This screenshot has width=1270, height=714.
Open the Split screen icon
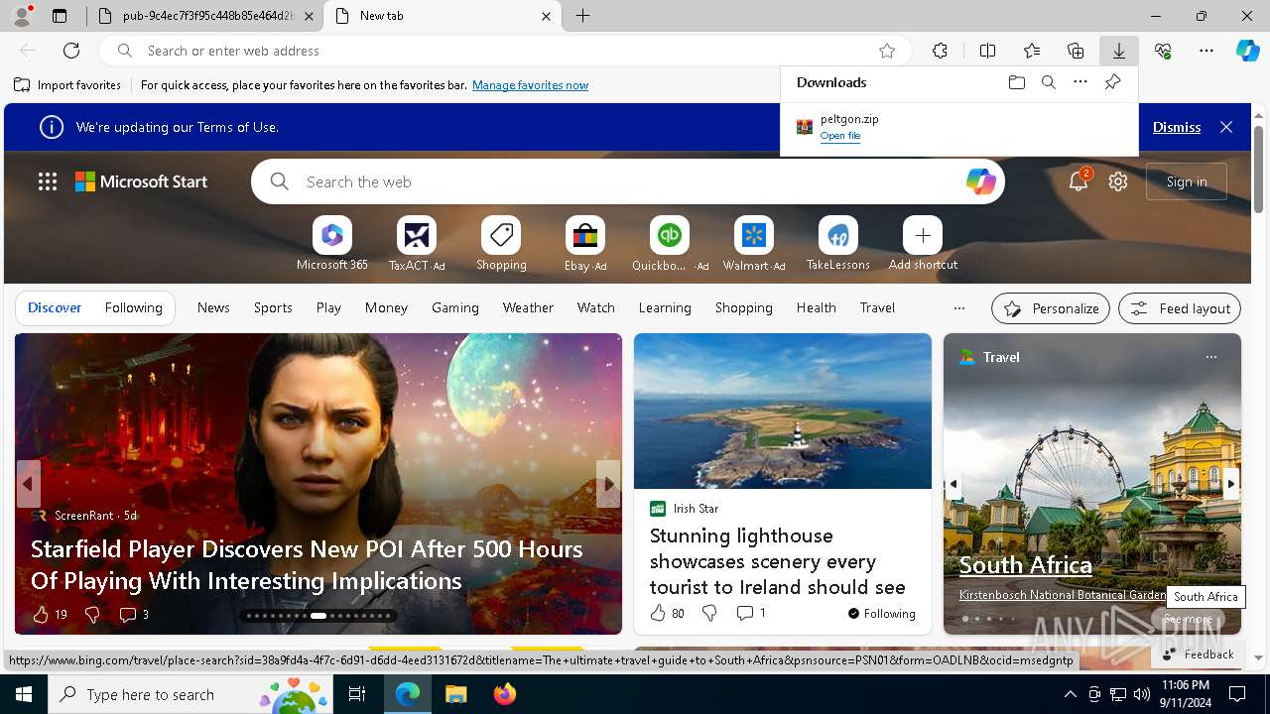987,51
